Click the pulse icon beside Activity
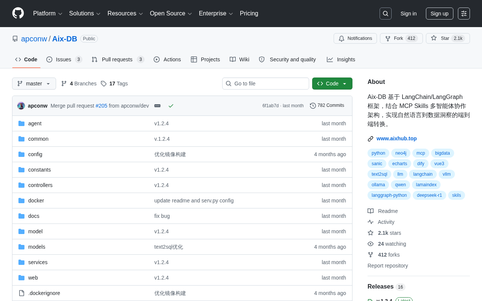Viewport: 482px width, 301px height. pyautogui.click(x=371, y=222)
